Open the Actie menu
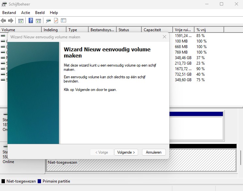This screenshot has width=243, height=191. [x=26, y=13]
